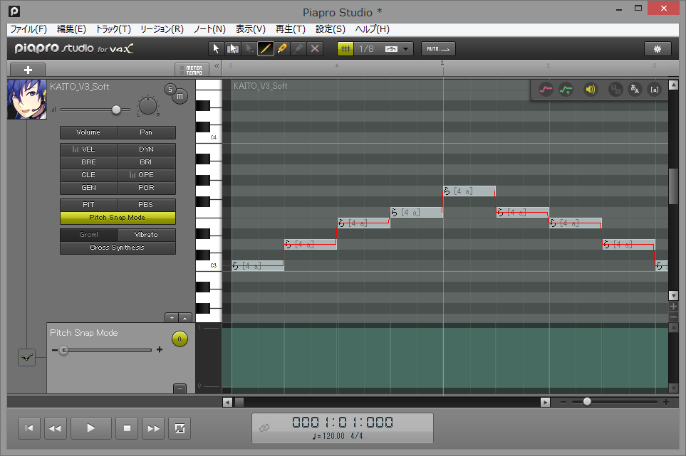Viewport: 686px width, 456px height.
Task: Click KAITO singer portrait thumbnail
Action: 26,99
